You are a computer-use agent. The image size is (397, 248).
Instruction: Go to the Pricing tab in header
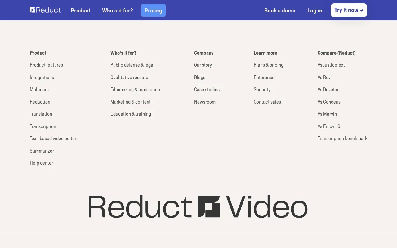click(153, 11)
